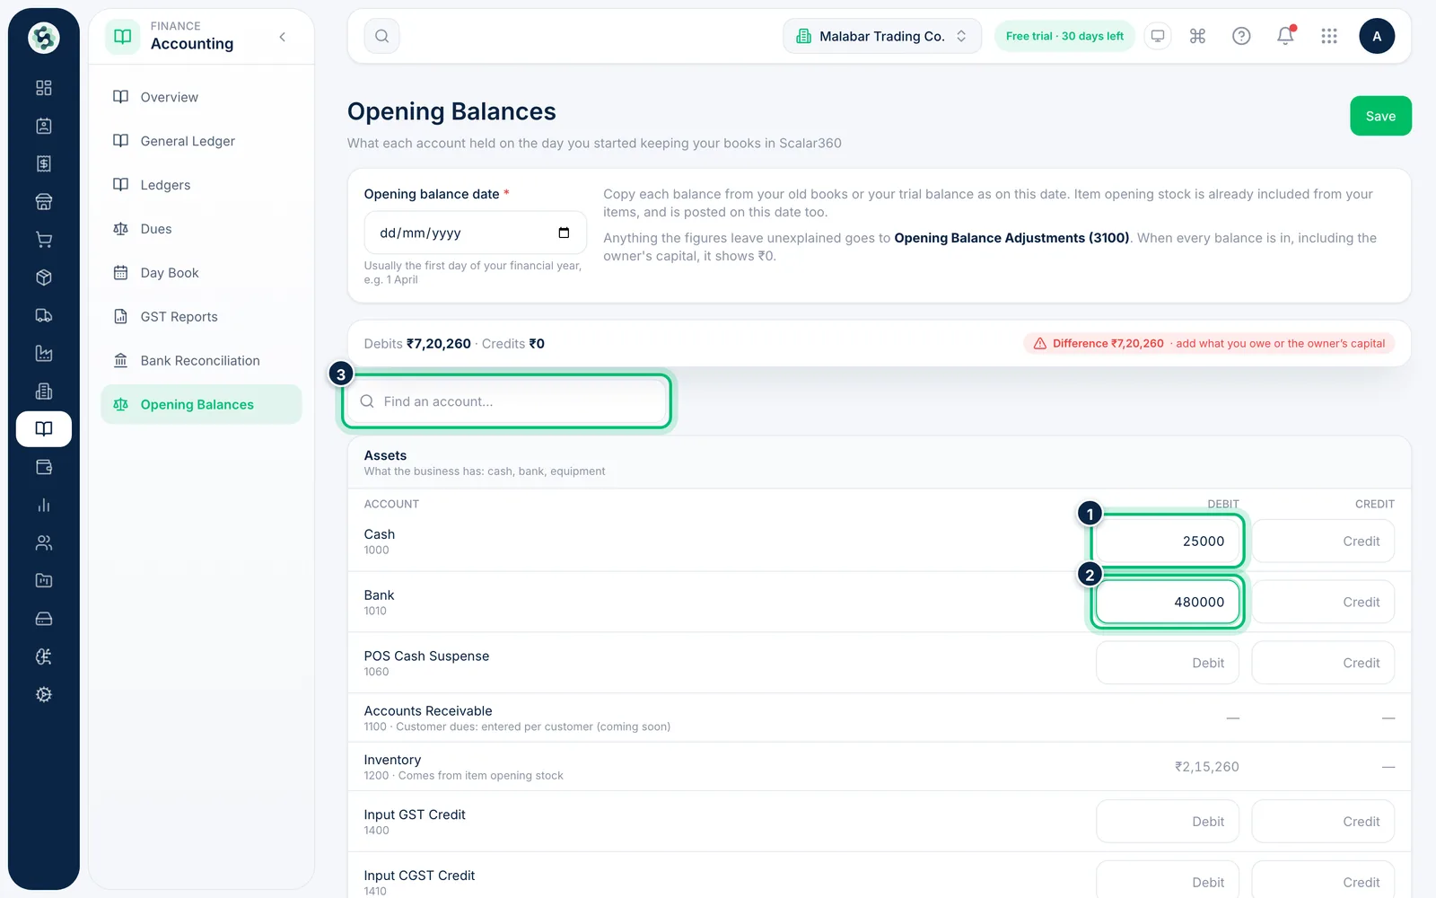Open the delivery truck icon in left rail
Viewport: 1436px width, 898px height.
coord(43,315)
